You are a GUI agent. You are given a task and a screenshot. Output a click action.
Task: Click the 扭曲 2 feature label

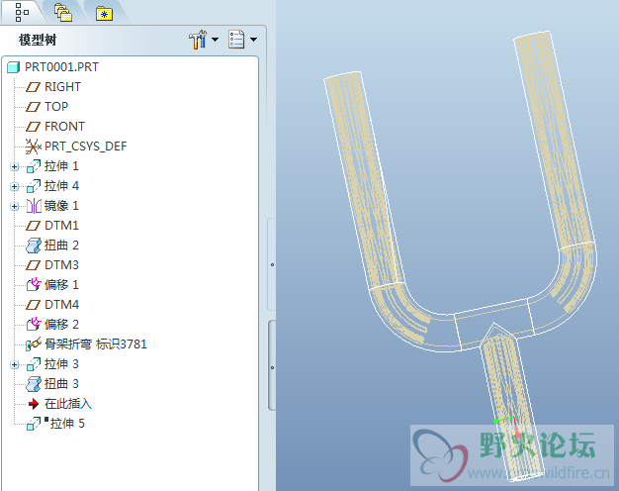(61, 245)
